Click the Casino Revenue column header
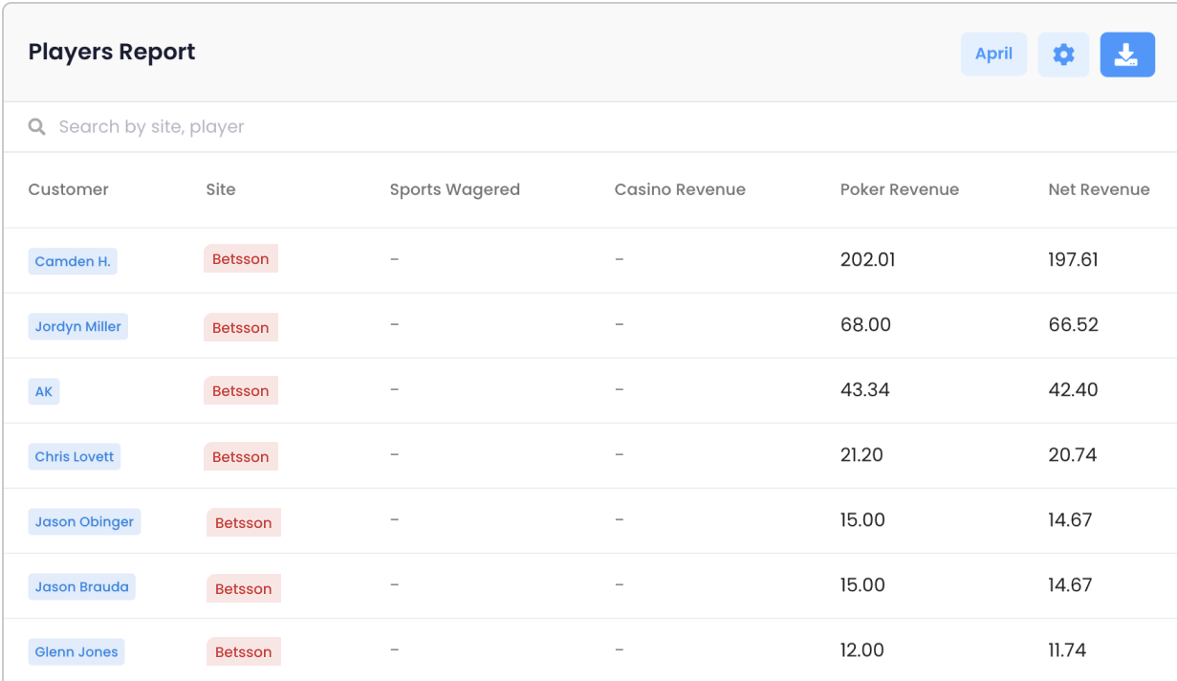 (680, 189)
